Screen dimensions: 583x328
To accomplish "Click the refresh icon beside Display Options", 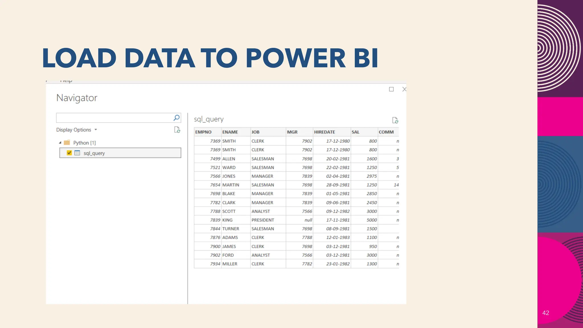I will 177,130.
